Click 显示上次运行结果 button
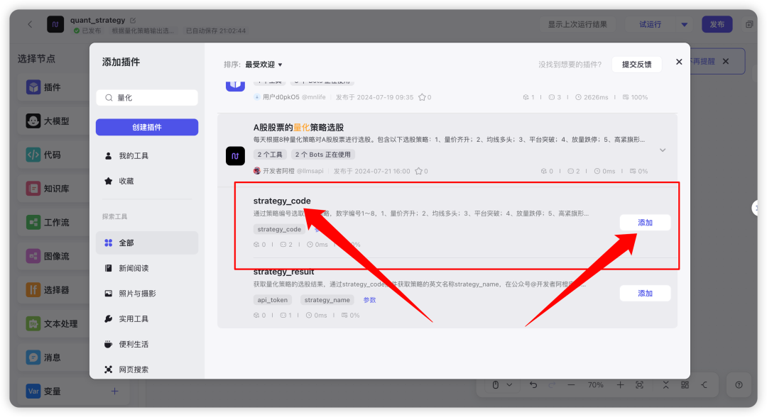This screenshot has width=767, height=417. (577, 24)
